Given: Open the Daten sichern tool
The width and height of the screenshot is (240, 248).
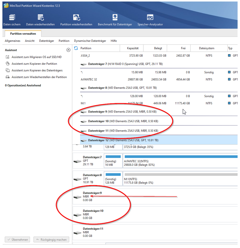Looking at the screenshot, I should pos(12,20).
